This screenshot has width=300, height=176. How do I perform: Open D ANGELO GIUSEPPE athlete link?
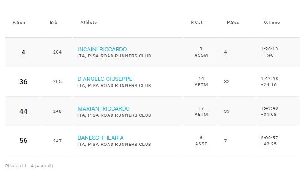pos(105,79)
